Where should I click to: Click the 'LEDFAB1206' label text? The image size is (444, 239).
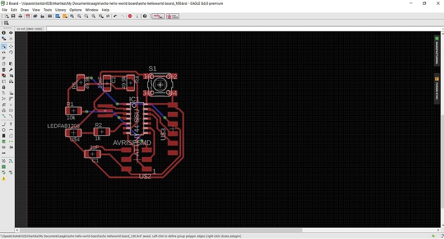click(x=63, y=126)
